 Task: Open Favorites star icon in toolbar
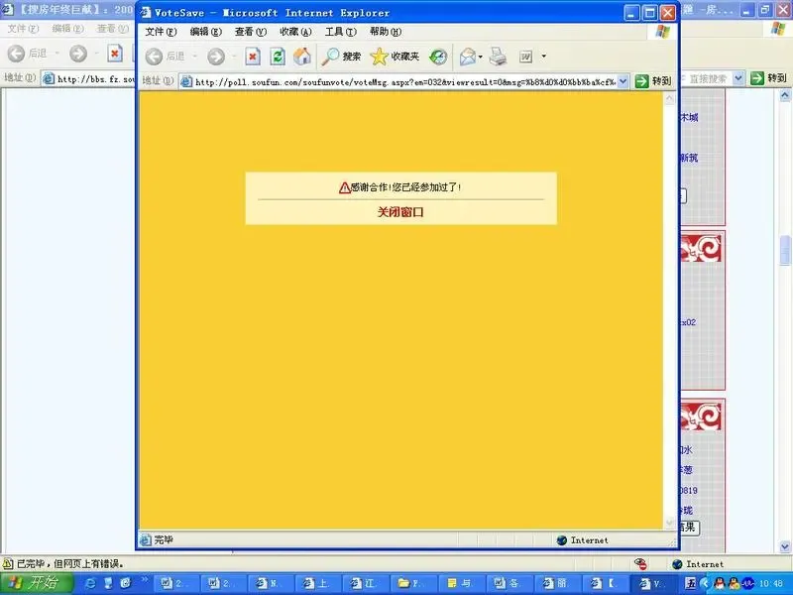point(395,57)
